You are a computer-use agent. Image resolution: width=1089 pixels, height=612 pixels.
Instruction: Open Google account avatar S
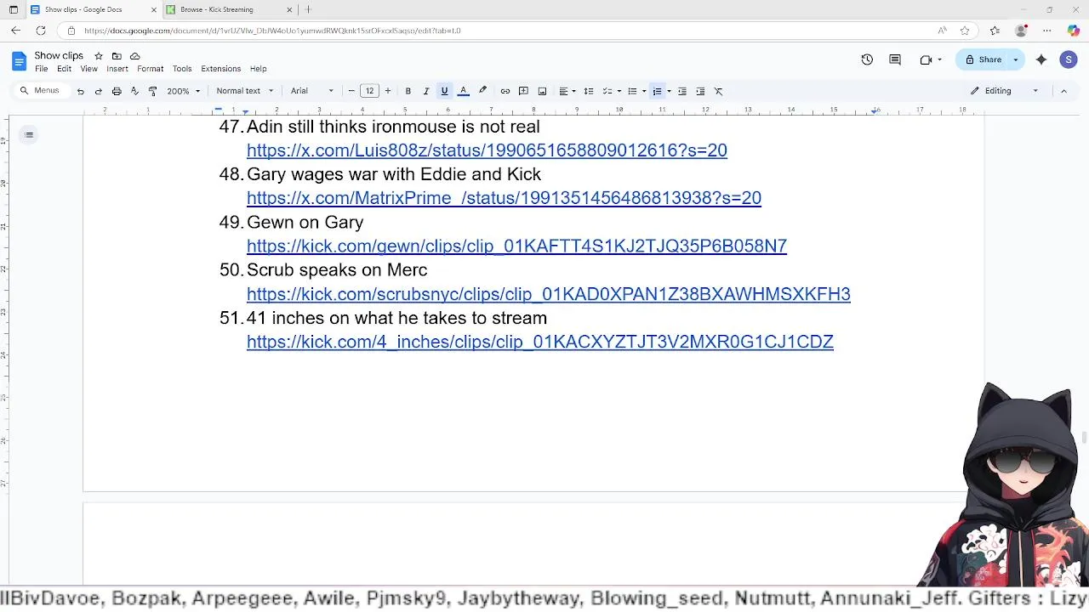click(1069, 59)
